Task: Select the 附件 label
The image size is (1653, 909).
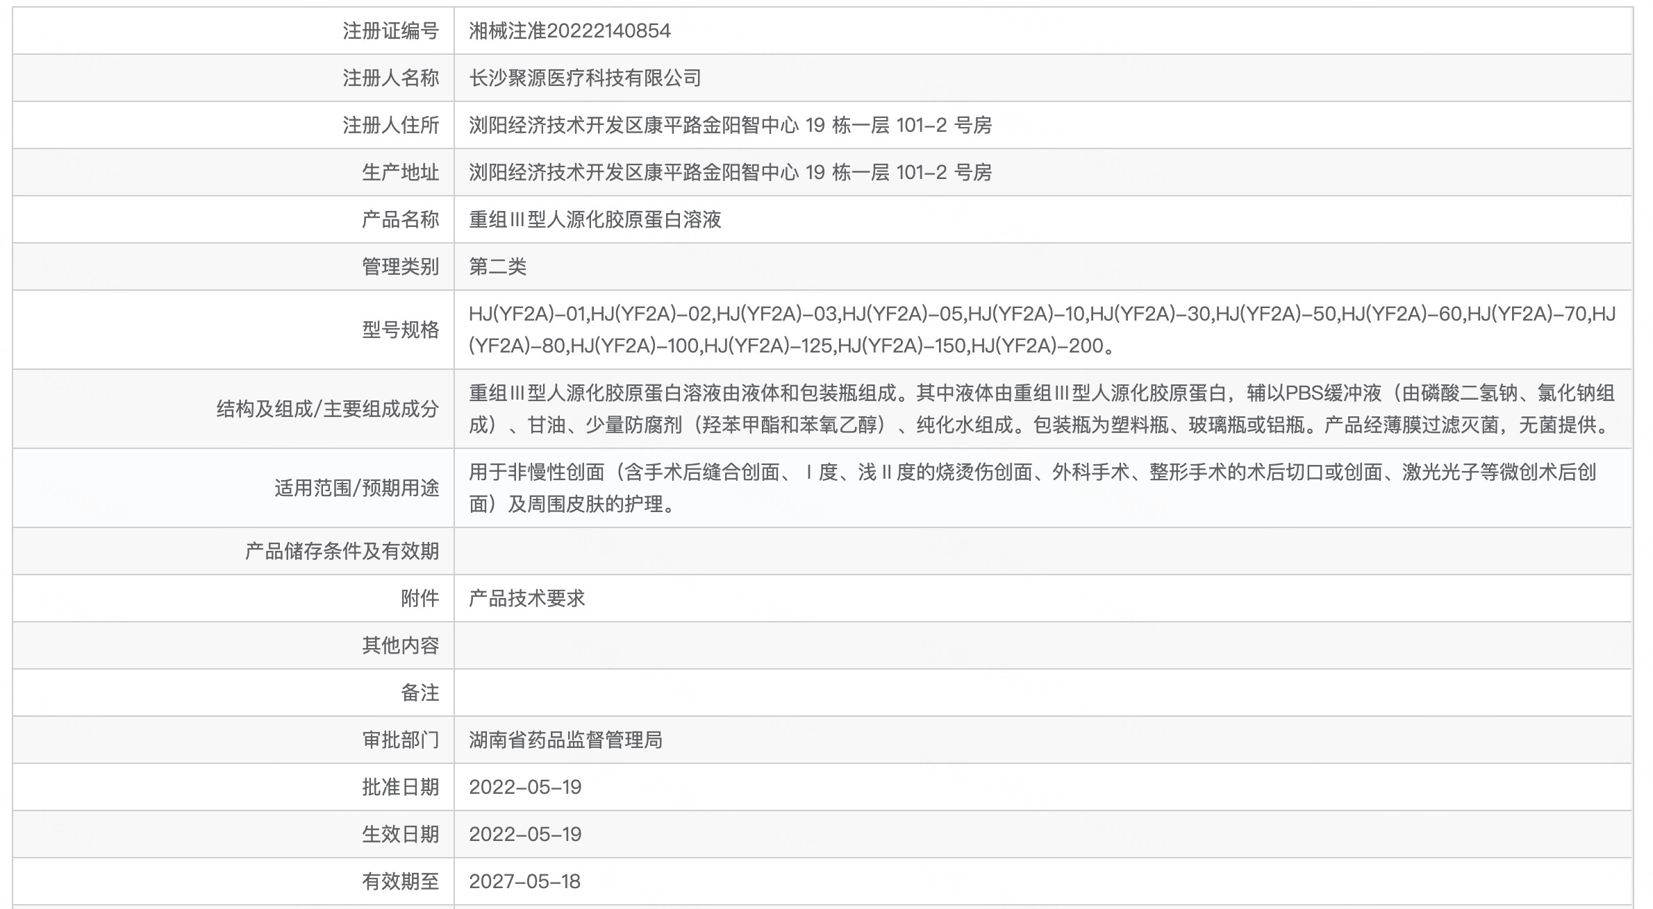Action: tap(420, 598)
